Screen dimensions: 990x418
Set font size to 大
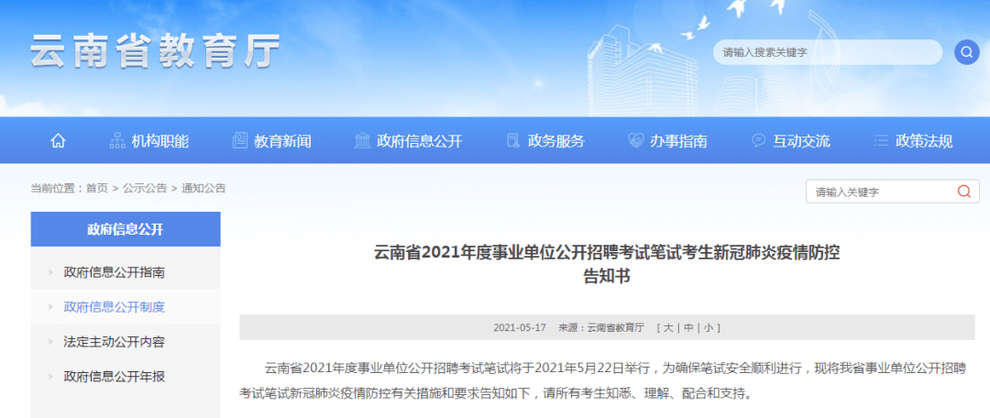pos(668,327)
